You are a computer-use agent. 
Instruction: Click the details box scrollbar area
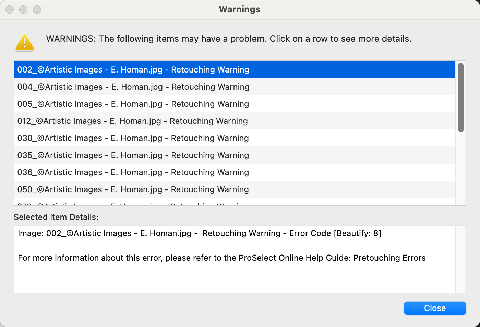[x=460, y=259]
